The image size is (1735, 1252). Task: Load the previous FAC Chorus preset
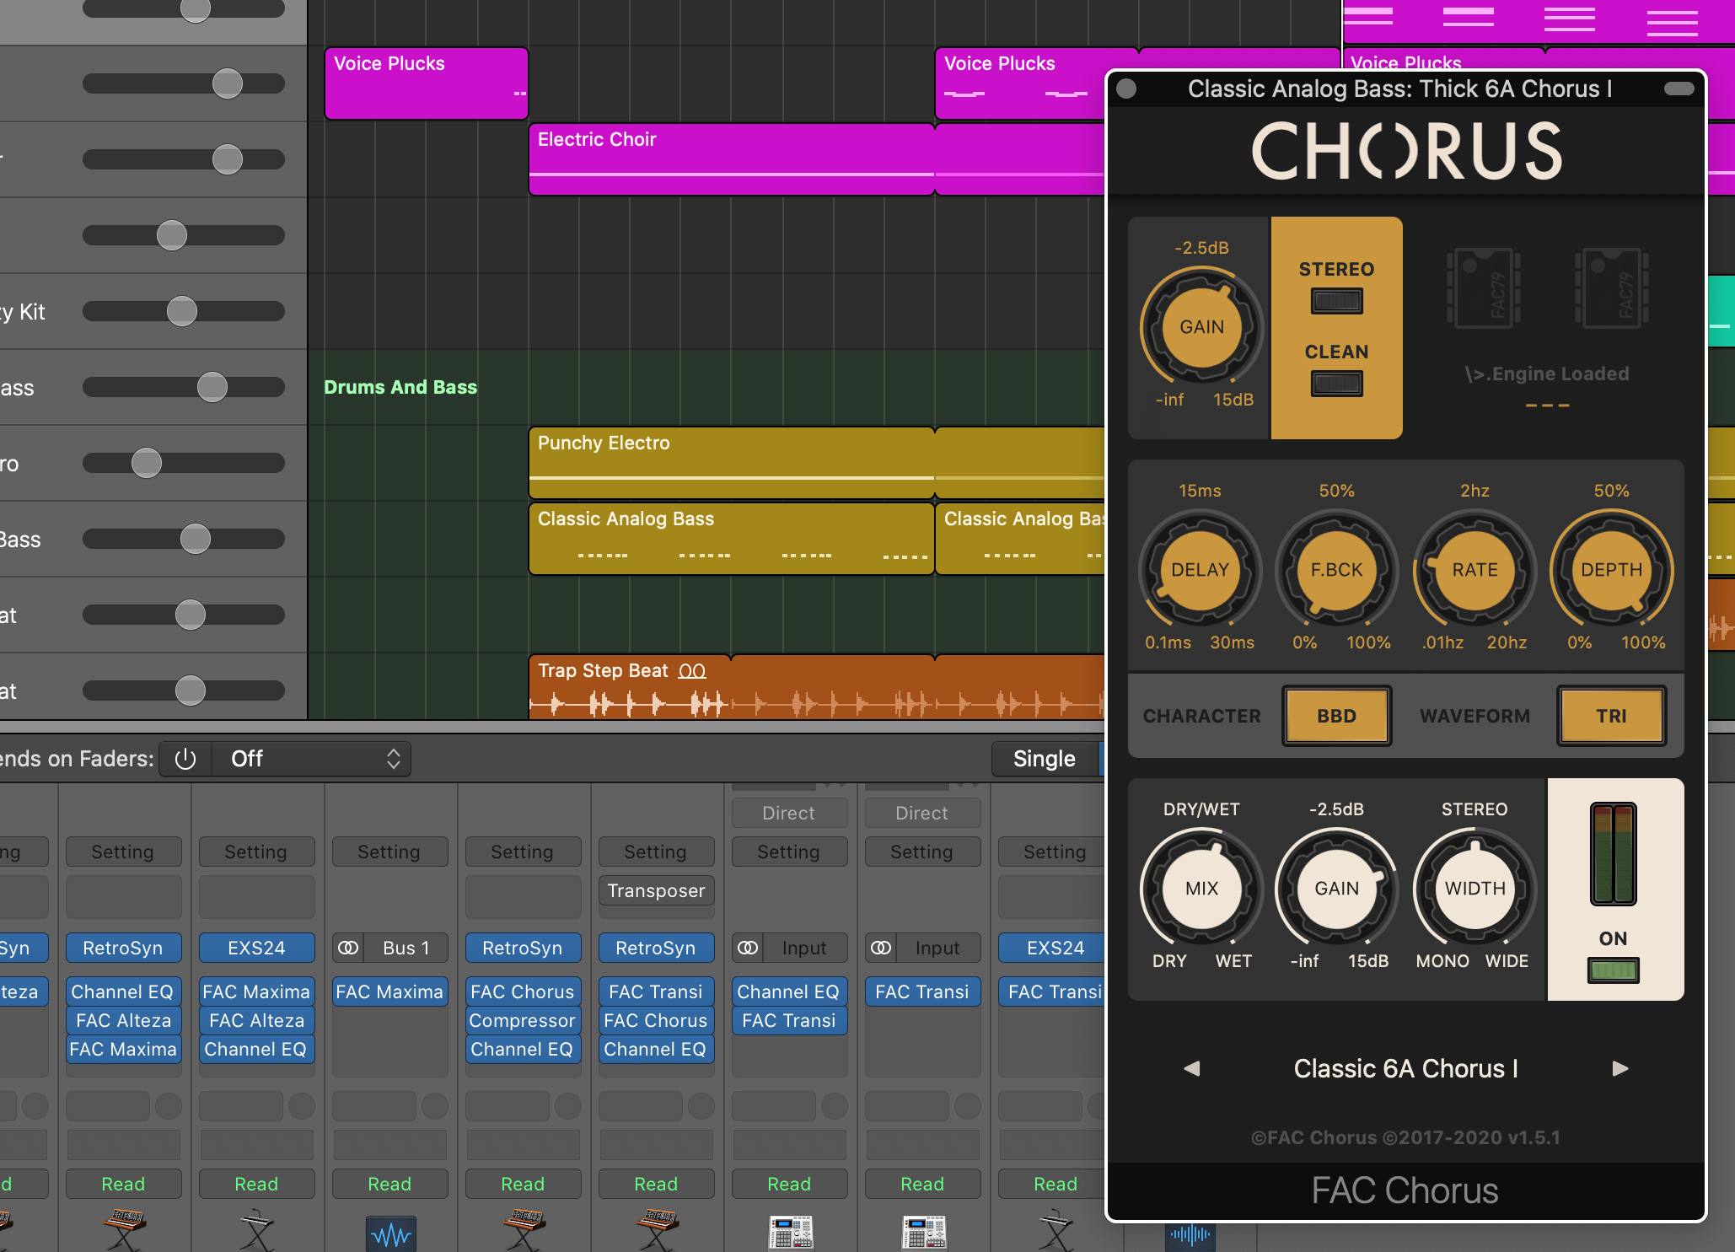click(x=1191, y=1068)
